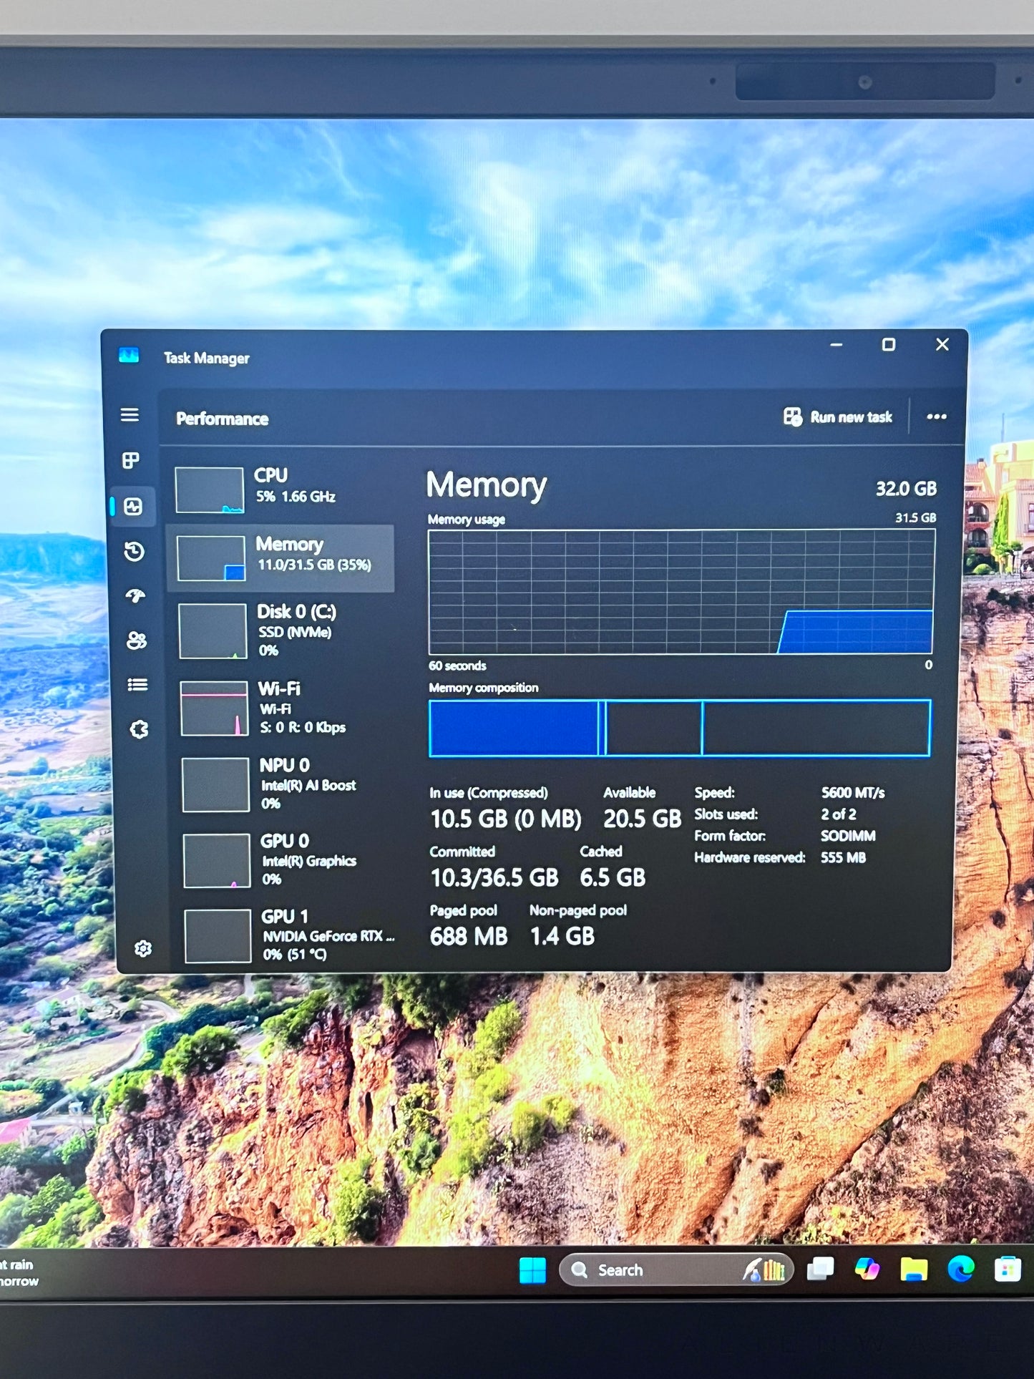Click the '2 of 2' slots used value
1034x1379 pixels.
click(839, 814)
